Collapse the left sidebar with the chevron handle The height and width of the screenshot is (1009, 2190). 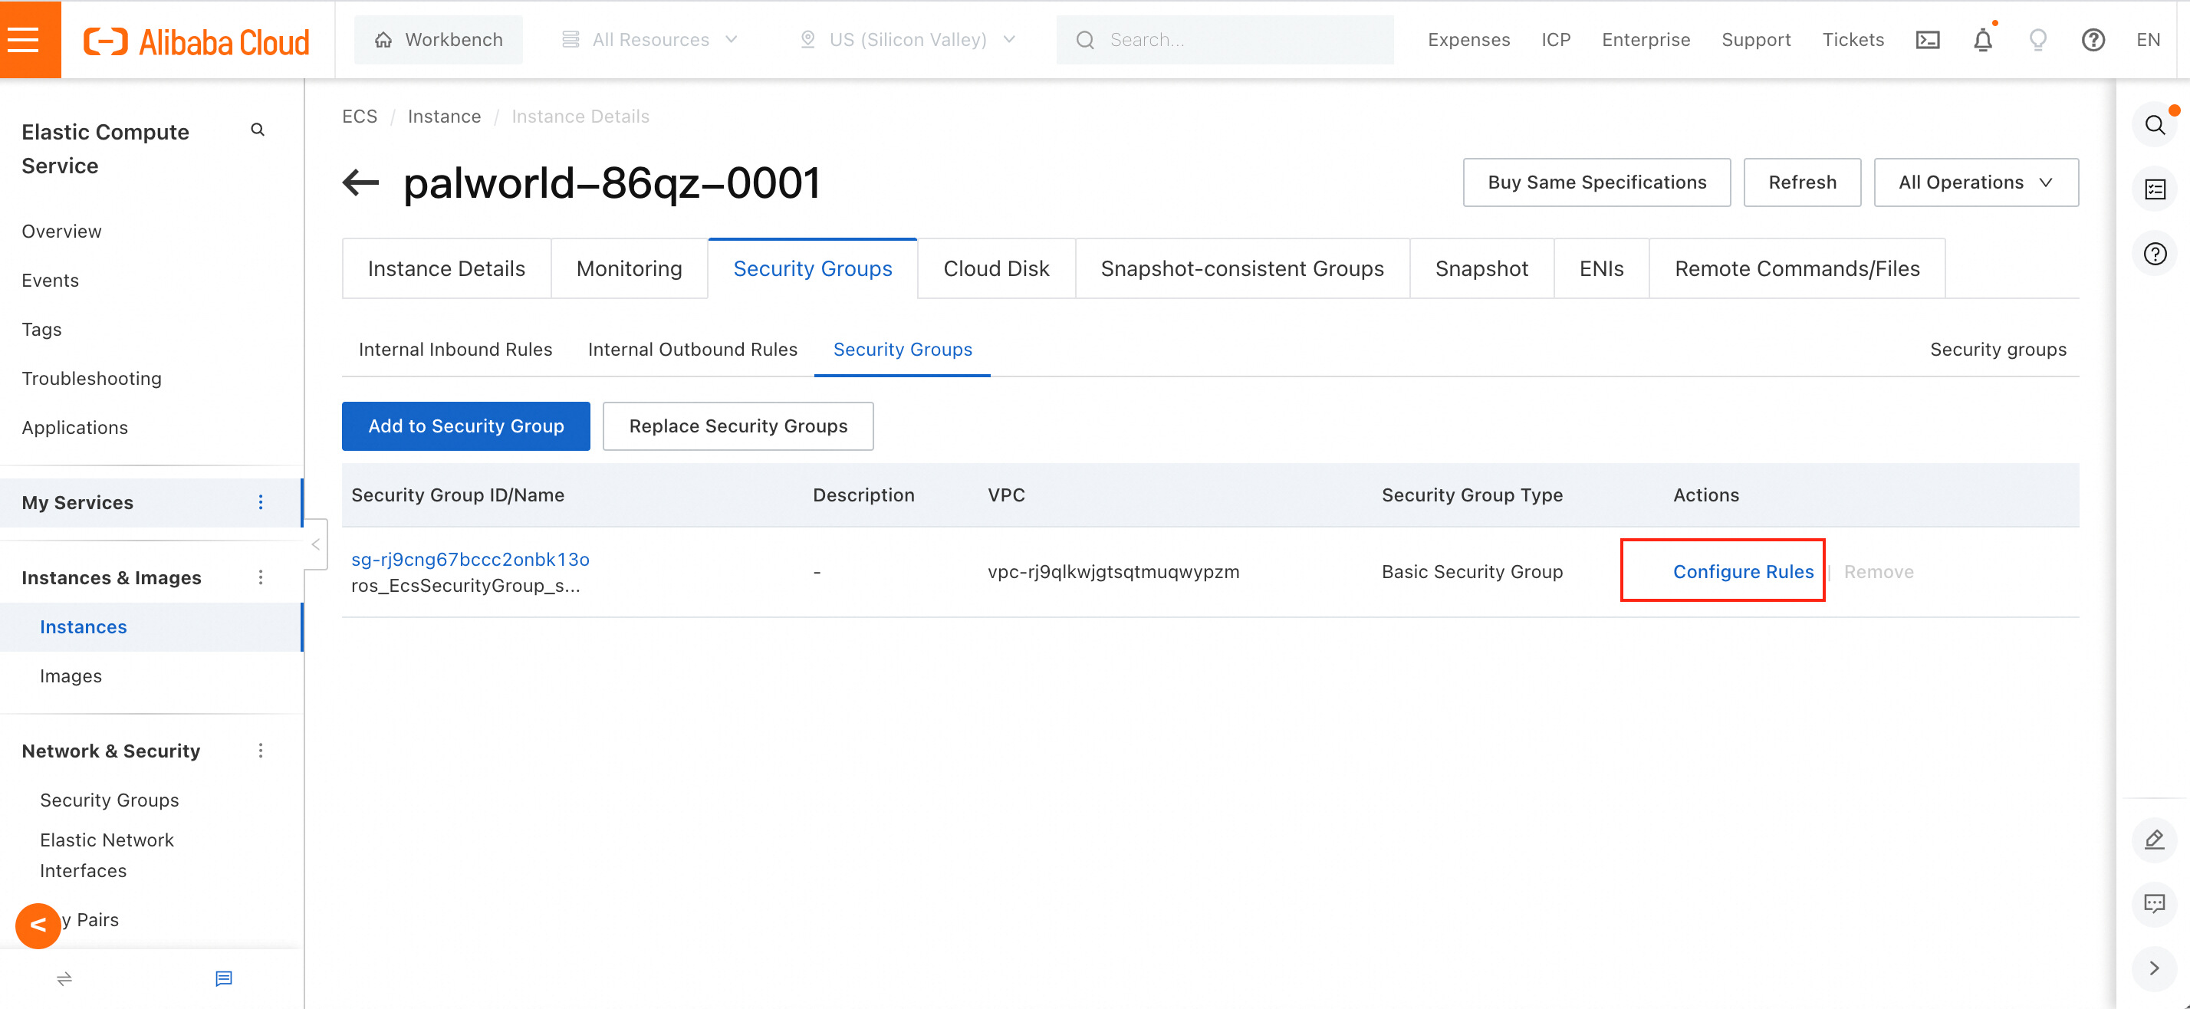(315, 544)
